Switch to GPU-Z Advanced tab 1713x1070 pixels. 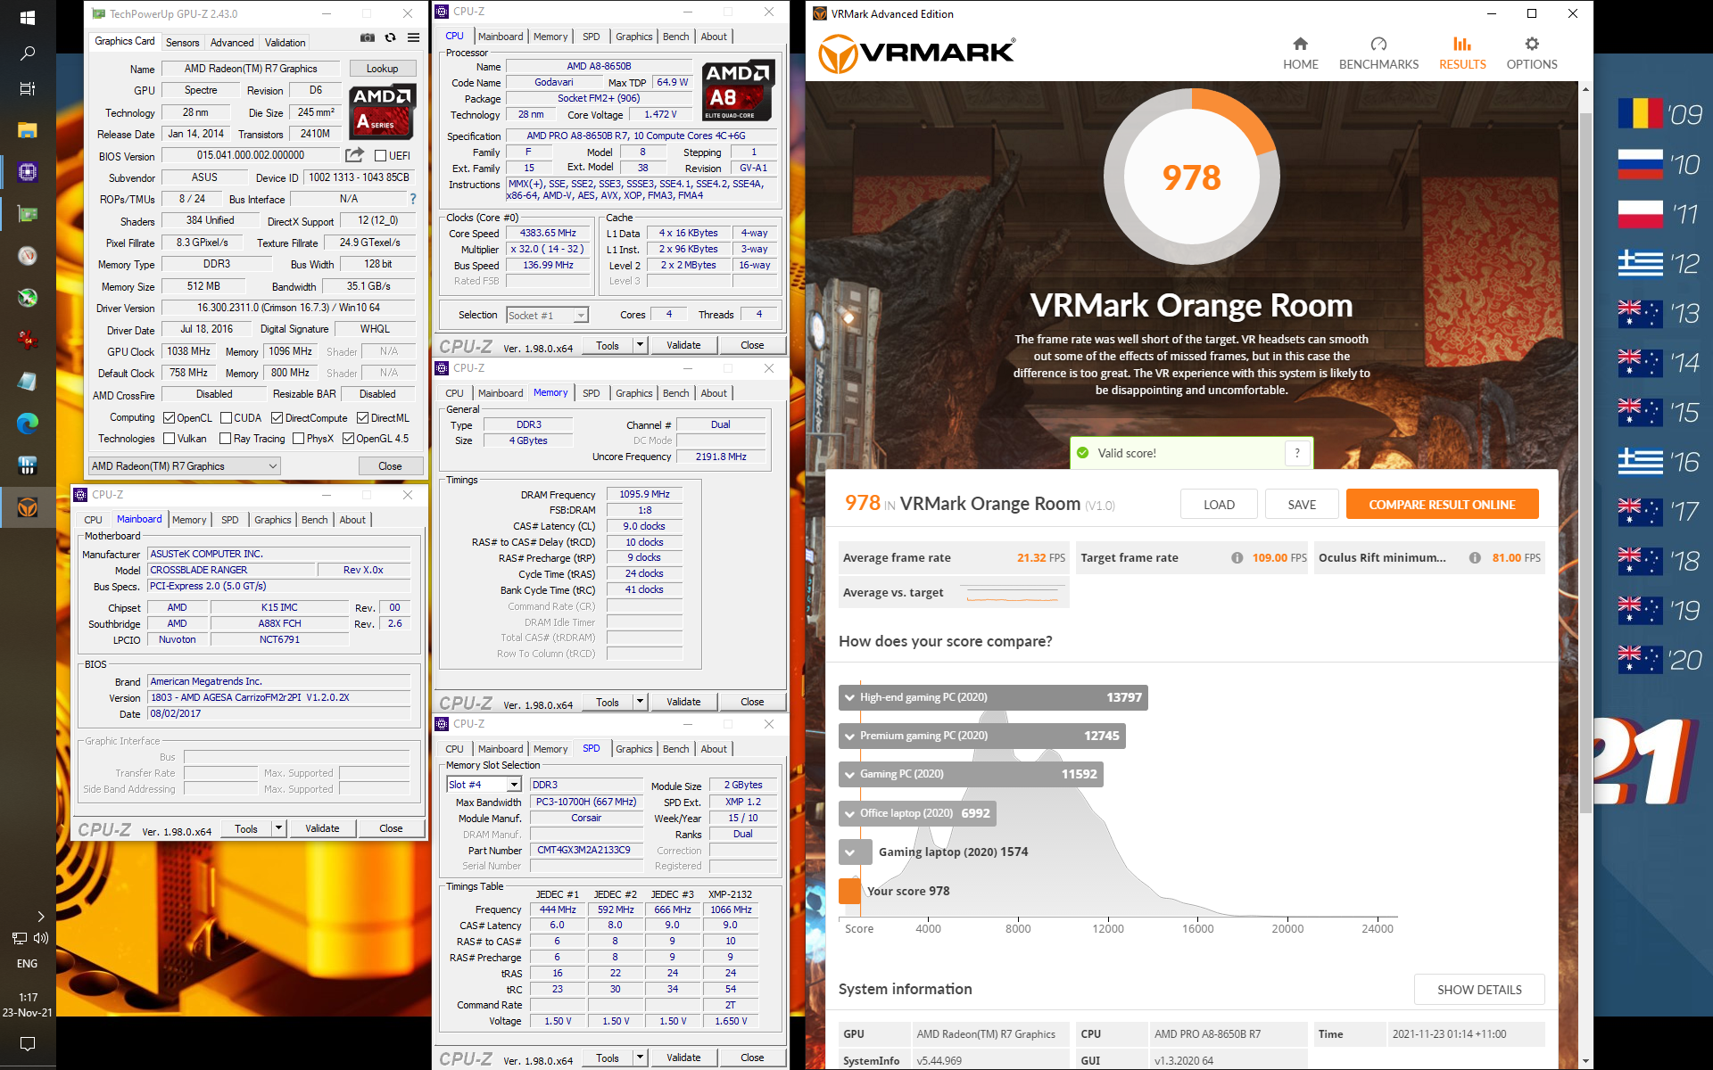232,43
